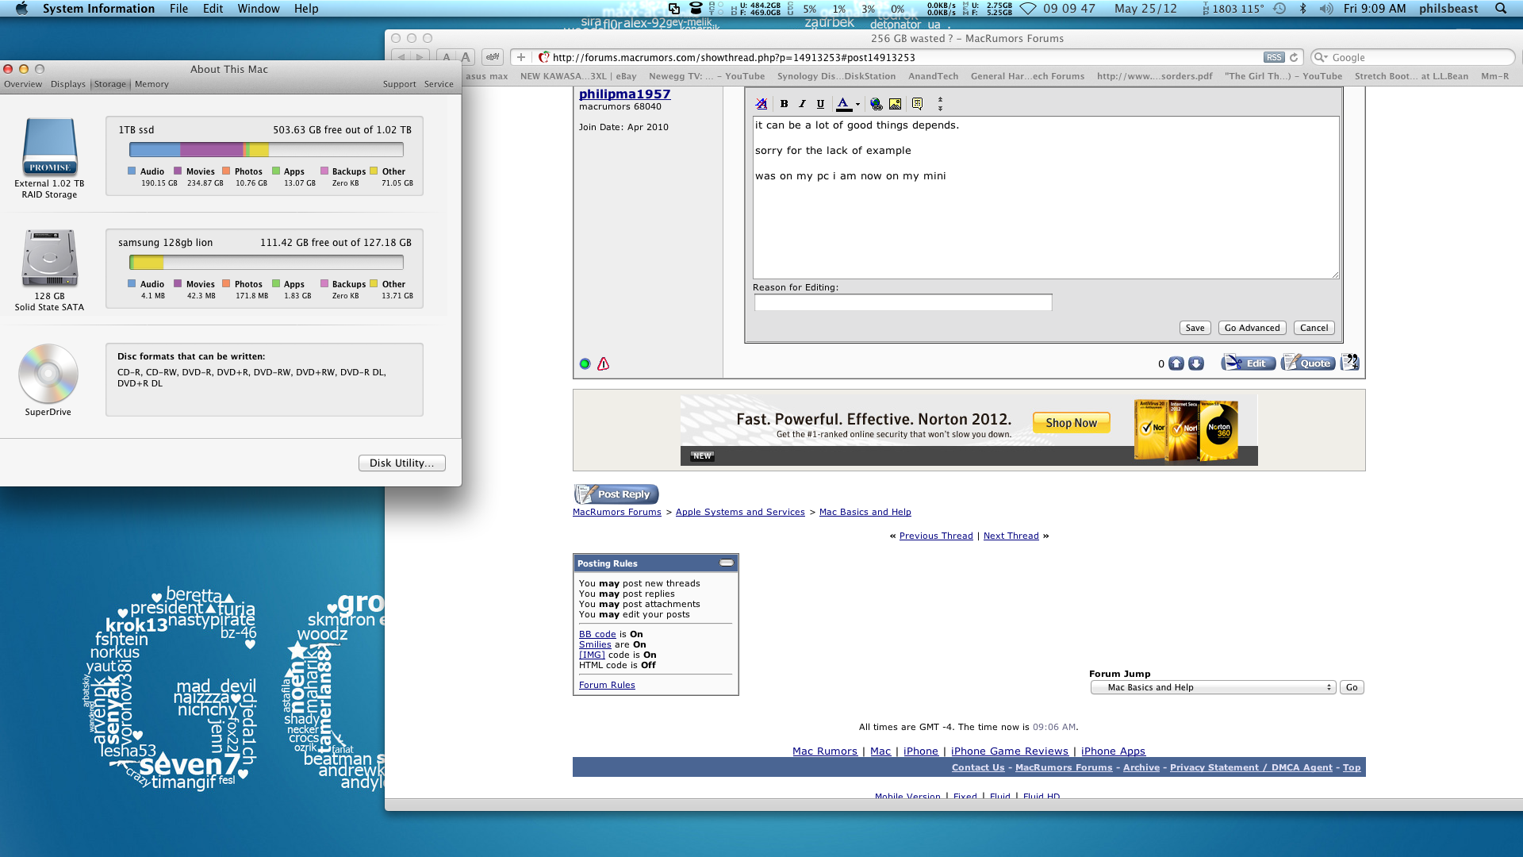Click reload icon in address bar
Viewport: 1523px width, 857px height.
(x=1294, y=57)
